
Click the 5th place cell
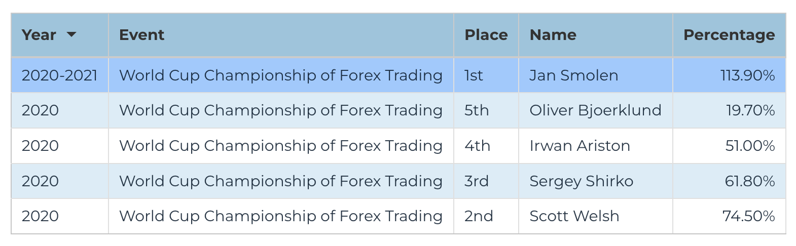point(486,110)
